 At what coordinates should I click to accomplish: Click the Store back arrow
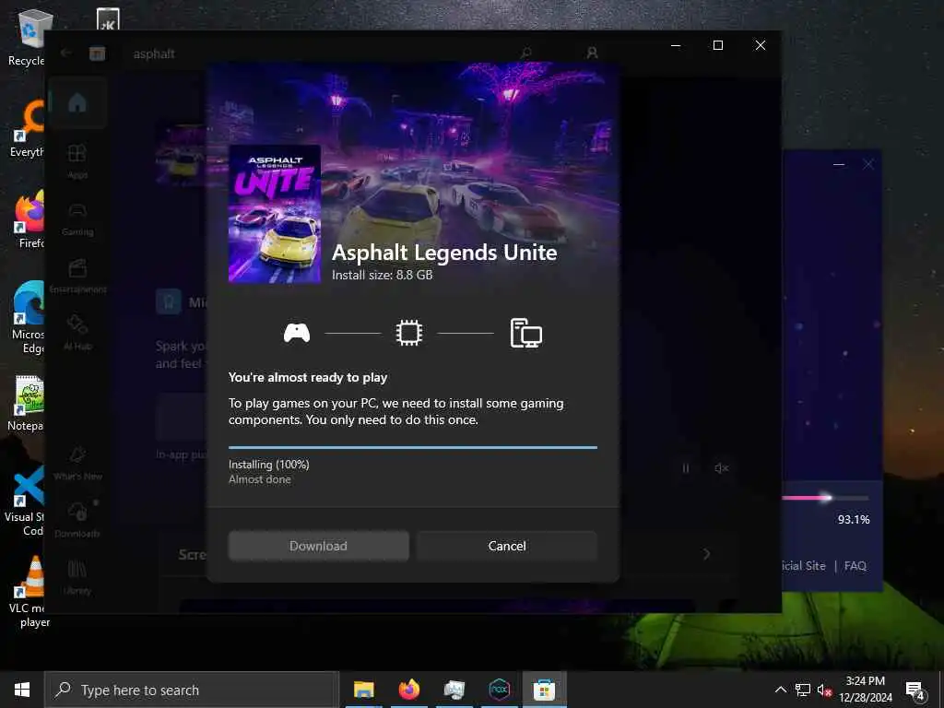click(x=66, y=53)
